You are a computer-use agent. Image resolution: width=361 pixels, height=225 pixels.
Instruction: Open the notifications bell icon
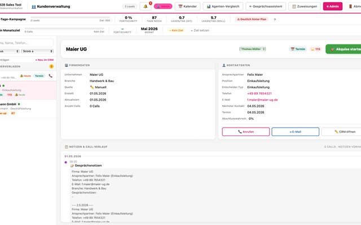(146, 6)
